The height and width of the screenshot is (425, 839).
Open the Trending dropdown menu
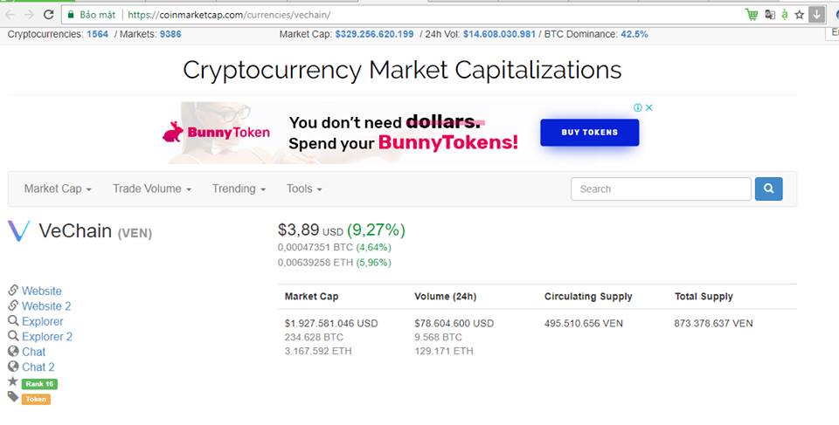pyautogui.click(x=239, y=189)
